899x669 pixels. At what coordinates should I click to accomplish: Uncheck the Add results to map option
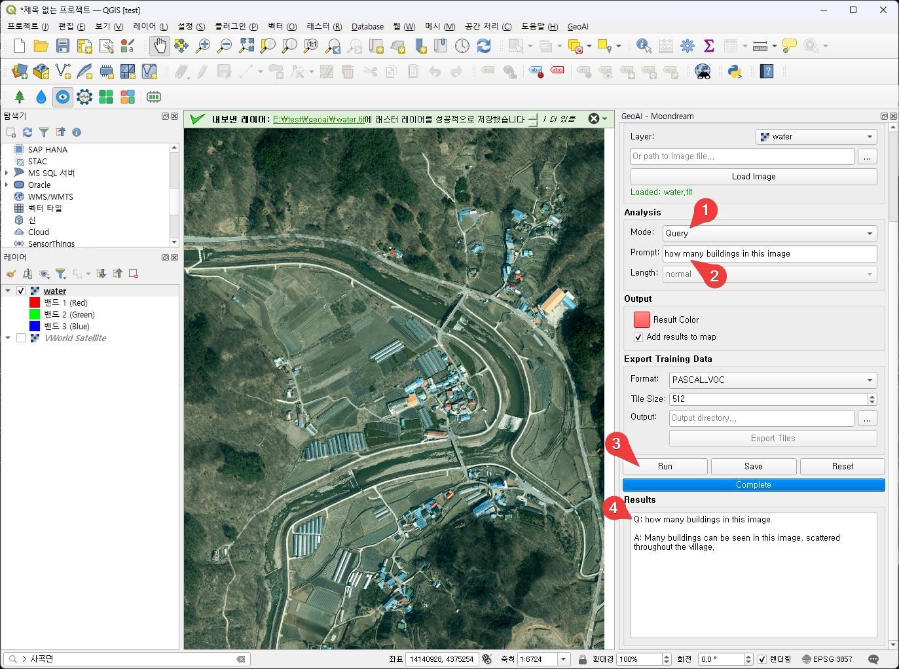tap(638, 337)
